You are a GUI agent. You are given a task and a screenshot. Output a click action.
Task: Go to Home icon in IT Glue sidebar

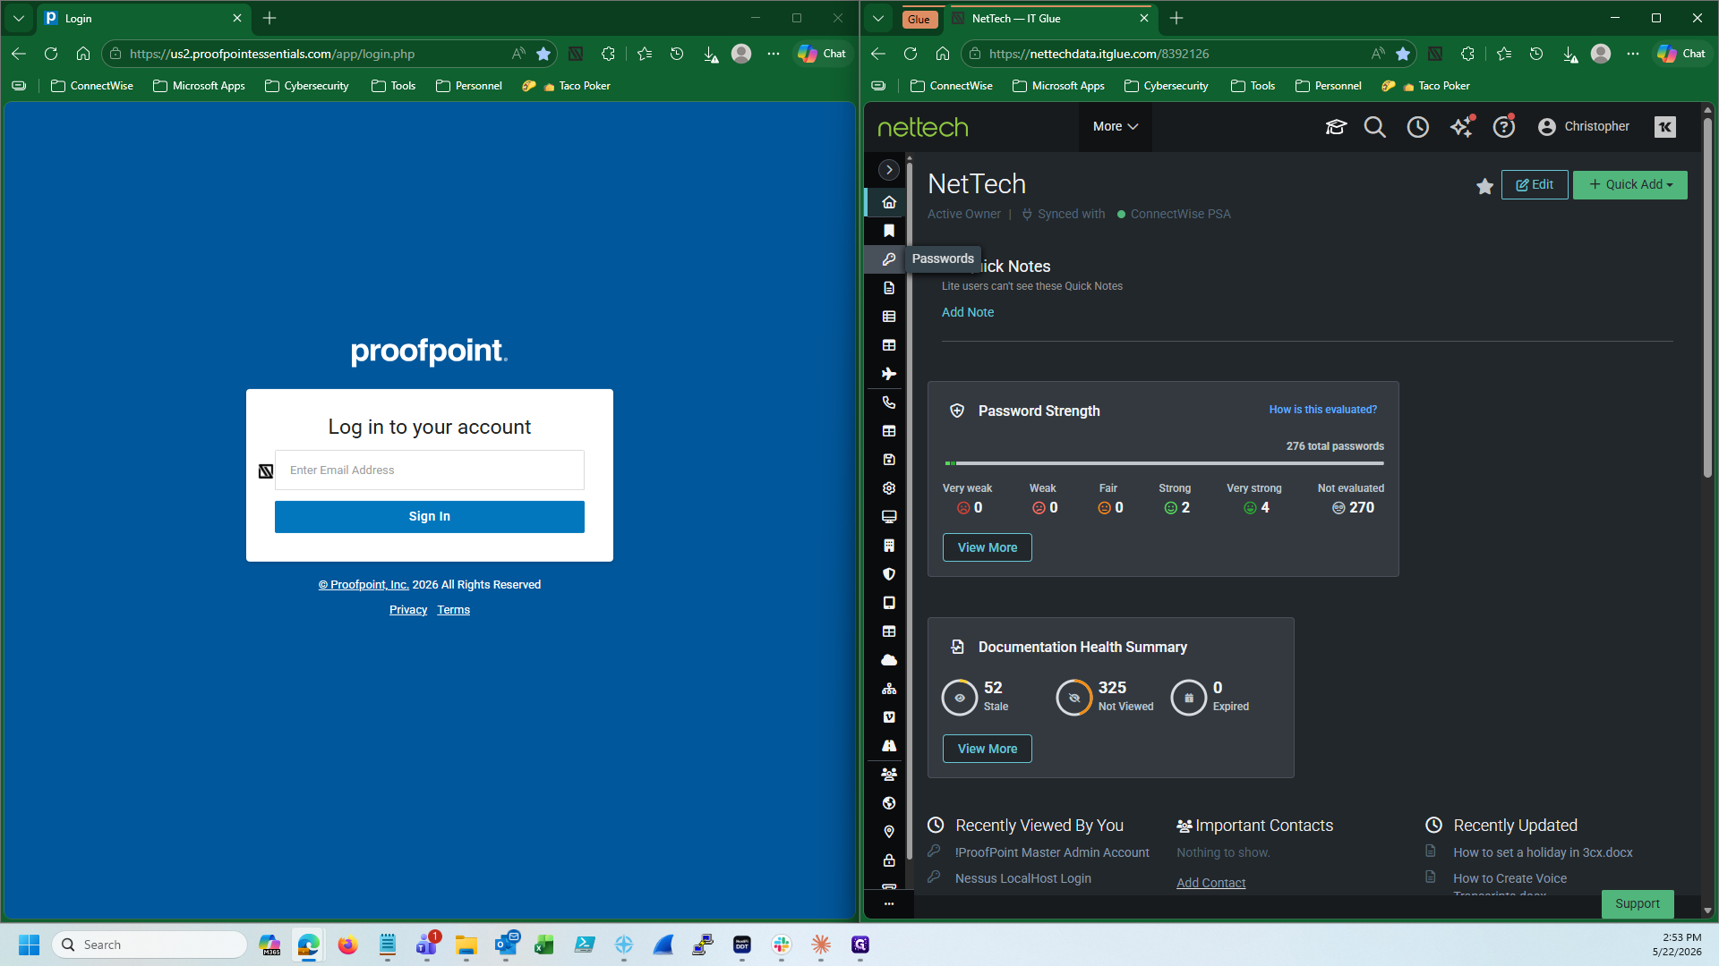[888, 202]
